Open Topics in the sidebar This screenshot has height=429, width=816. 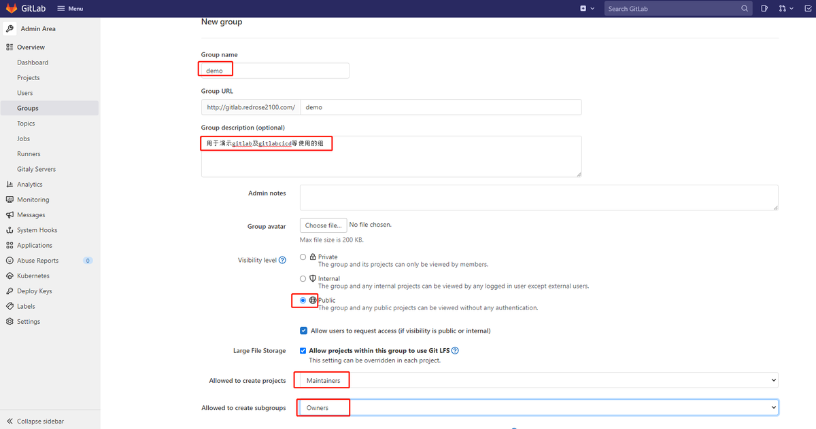[x=26, y=124]
